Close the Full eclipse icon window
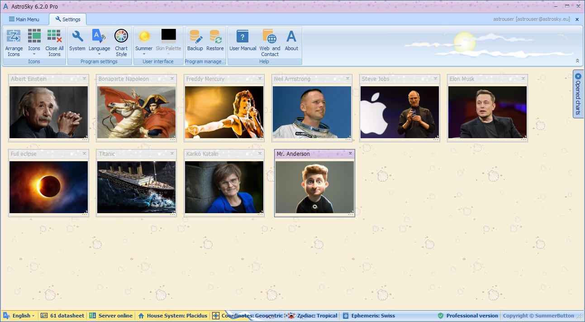 tap(84, 154)
